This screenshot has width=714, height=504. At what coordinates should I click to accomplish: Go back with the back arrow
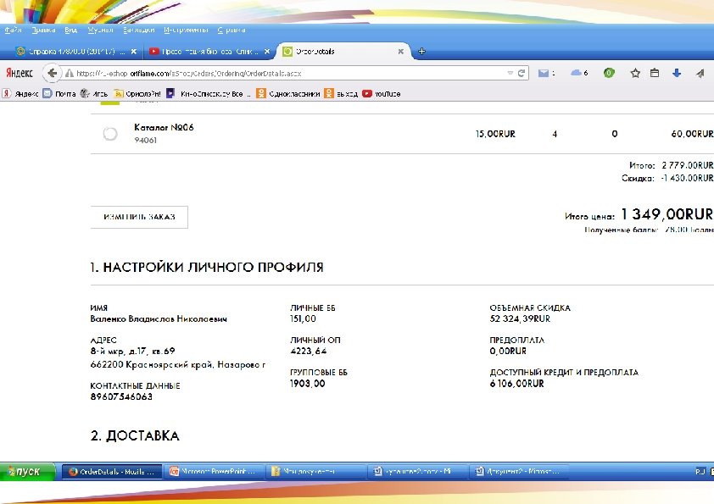click(x=52, y=73)
